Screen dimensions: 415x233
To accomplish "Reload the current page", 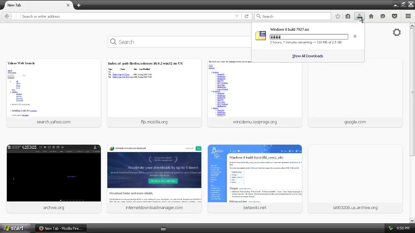I will click(246, 16).
